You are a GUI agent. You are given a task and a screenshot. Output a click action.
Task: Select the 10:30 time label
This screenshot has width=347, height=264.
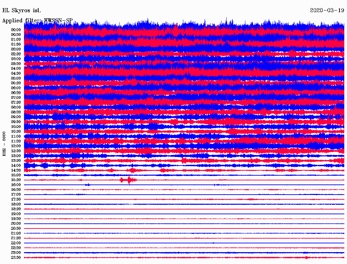point(16,131)
